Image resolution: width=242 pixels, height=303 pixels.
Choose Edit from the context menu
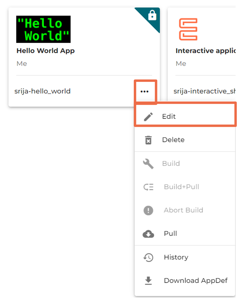click(x=185, y=117)
